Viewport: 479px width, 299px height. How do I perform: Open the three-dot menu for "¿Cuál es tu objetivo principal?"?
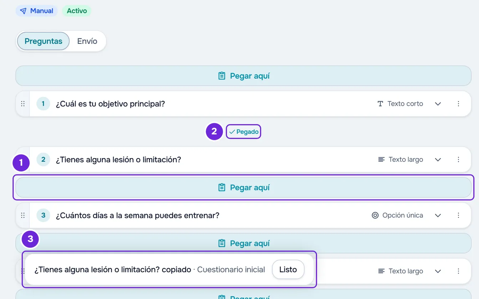pyautogui.click(x=458, y=104)
